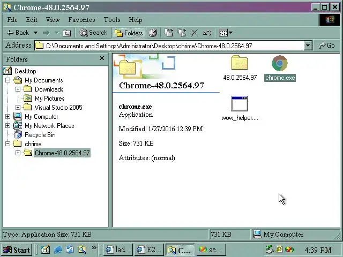This screenshot has width=343, height=257.
Task: Click the colorful tray icon beside clock
Action: tap(289, 250)
